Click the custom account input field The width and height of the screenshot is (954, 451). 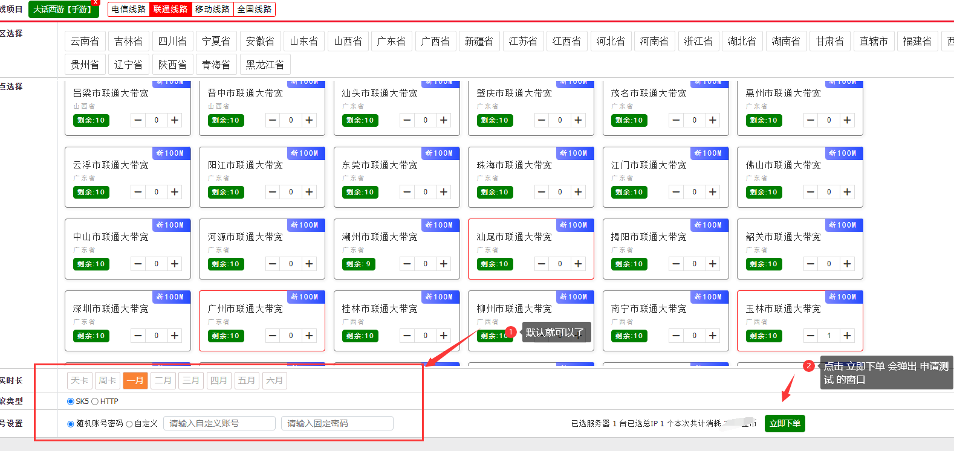click(219, 423)
